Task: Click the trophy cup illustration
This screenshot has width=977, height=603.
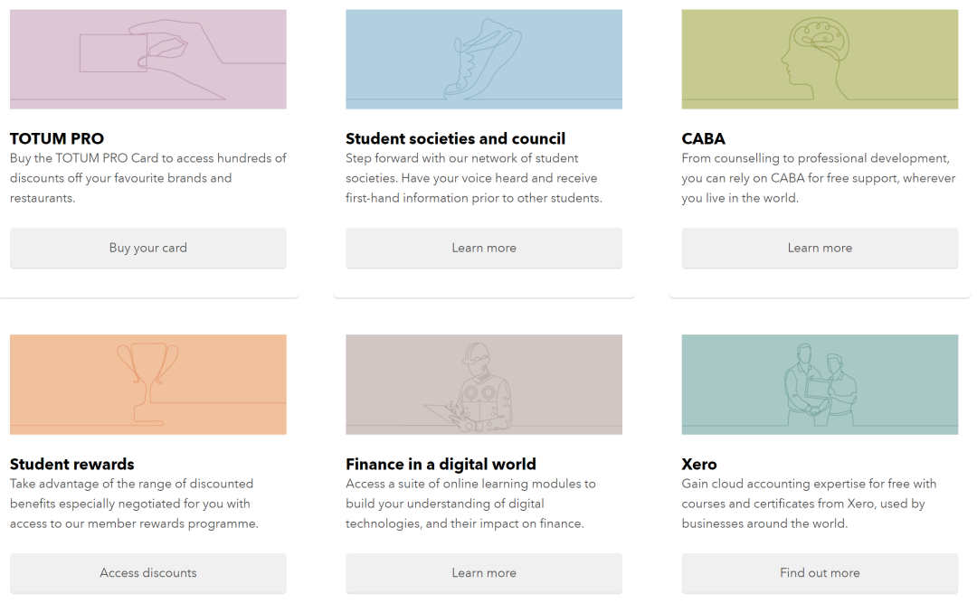Action: (x=148, y=384)
